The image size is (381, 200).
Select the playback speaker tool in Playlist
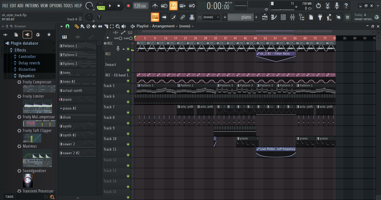click(x=123, y=26)
